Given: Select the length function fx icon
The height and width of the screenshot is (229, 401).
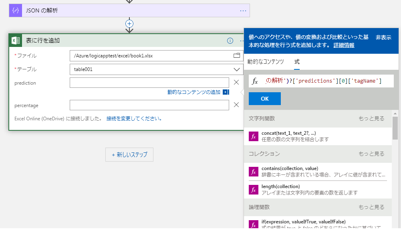Looking at the screenshot, I should click(254, 190).
